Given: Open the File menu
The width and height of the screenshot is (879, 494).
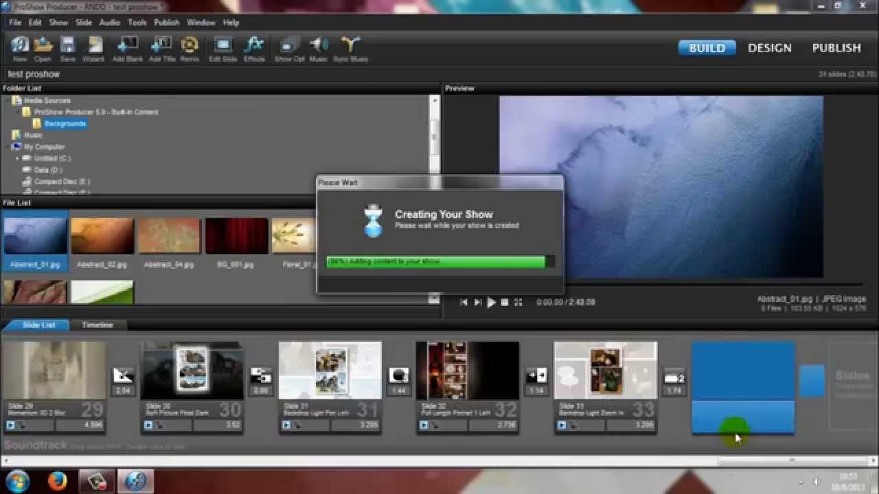Looking at the screenshot, I should (x=15, y=23).
